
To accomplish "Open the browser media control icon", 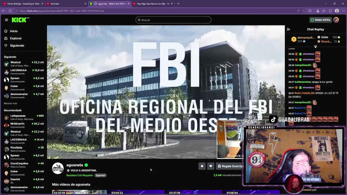I will tap(317, 11).
